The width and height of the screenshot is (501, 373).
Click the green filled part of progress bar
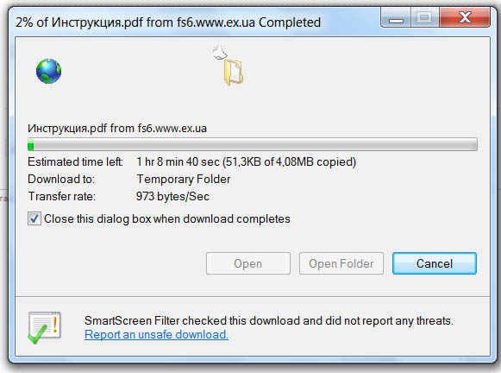31,144
